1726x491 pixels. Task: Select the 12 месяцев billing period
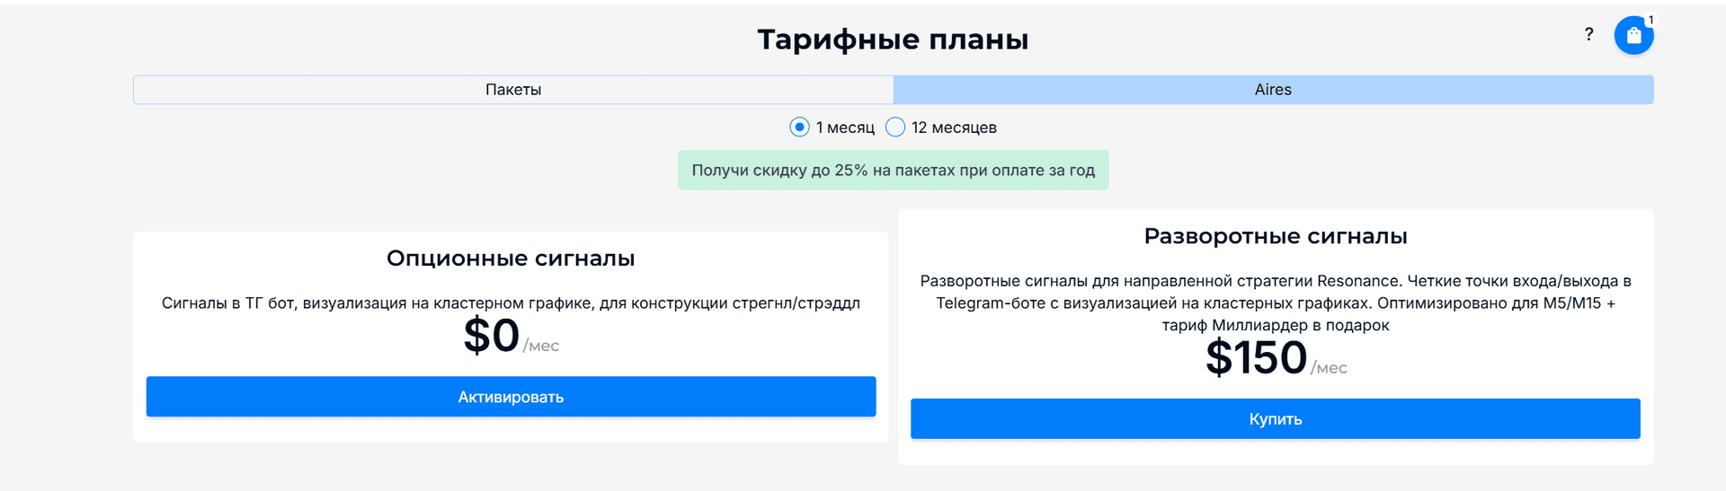coord(895,127)
